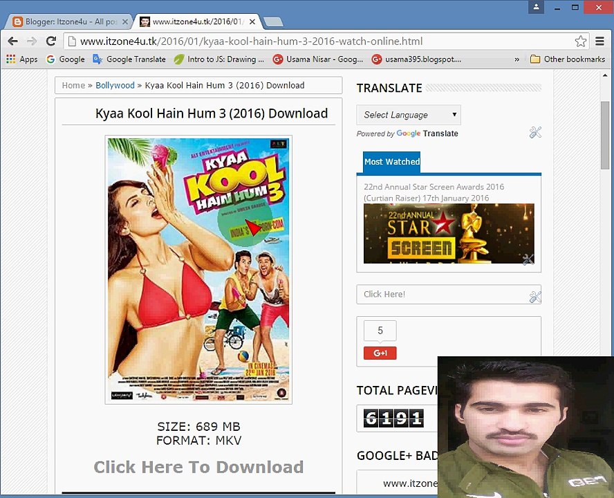Open a new browser tab

tap(273, 22)
